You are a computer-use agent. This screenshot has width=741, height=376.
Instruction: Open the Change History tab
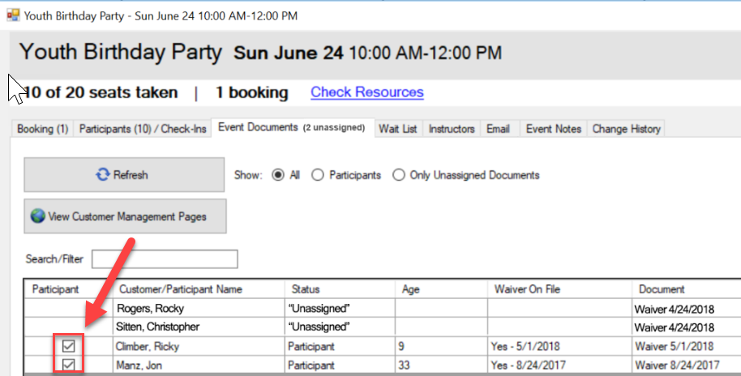[626, 129]
